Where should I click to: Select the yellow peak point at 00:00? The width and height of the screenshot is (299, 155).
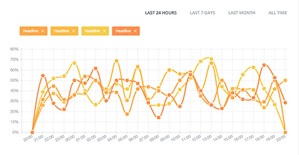pos(75,63)
